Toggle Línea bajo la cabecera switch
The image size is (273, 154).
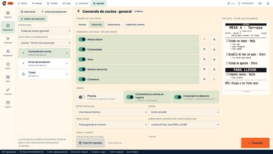pyautogui.click(x=177, y=97)
